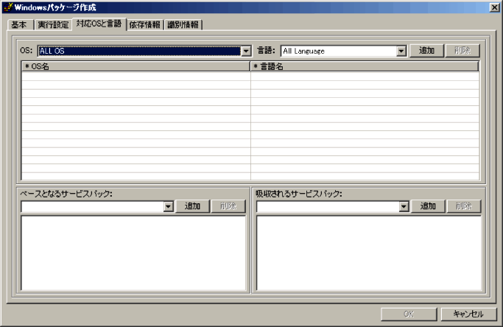Click 追加 for 吸収されるサービスパック
The width and height of the screenshot is (503, 327).
(x=428, y=206)
